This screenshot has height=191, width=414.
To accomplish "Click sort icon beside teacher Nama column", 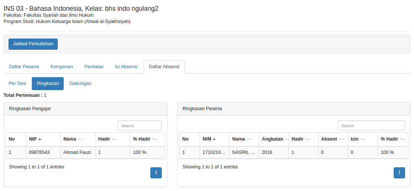I will pyautogui.click(x=80, y=139).
